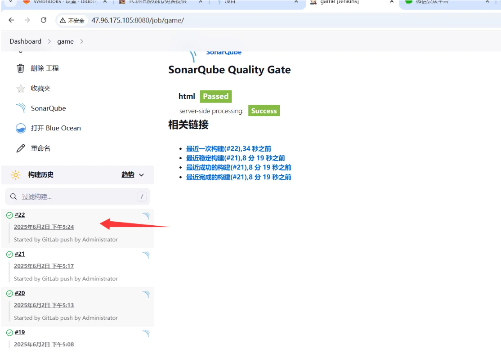This screenshot has width=501, height=353.
Task: Select 重命名 in sidebar
Action: 40,148
